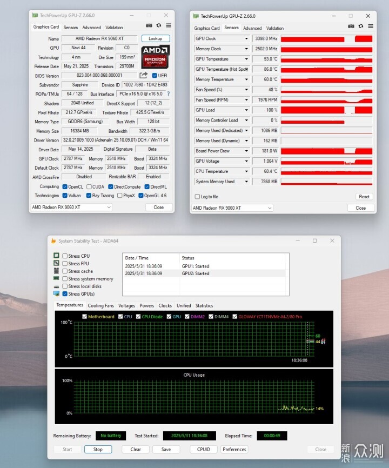Image resolution: width=389 pixels, height=468 pixels.
Task: Click the Stress FPU icon in AIDA64
Action: tap(56, 263)
